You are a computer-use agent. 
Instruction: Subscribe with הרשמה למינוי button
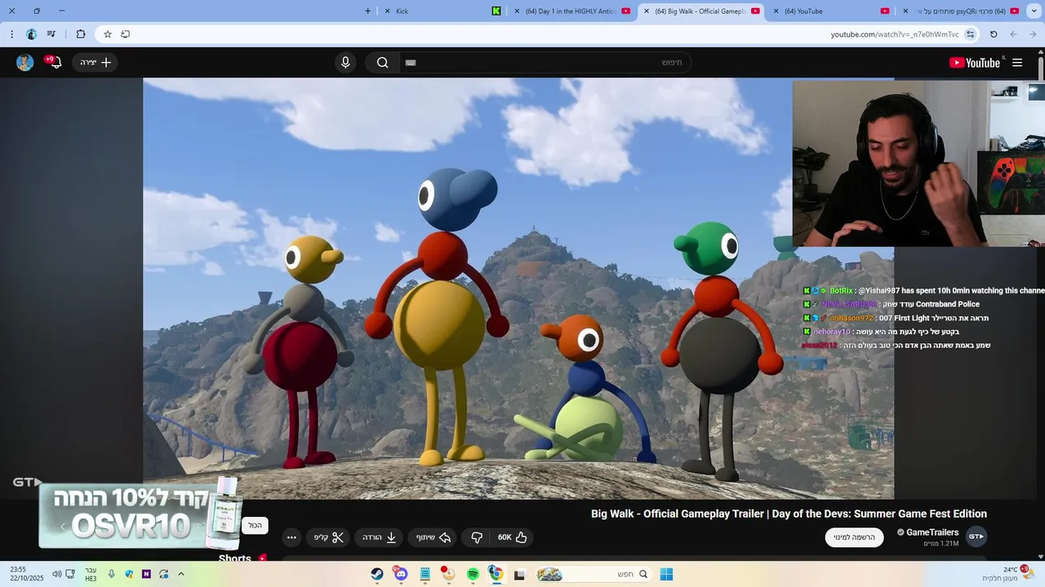click(x=854, y=537)
